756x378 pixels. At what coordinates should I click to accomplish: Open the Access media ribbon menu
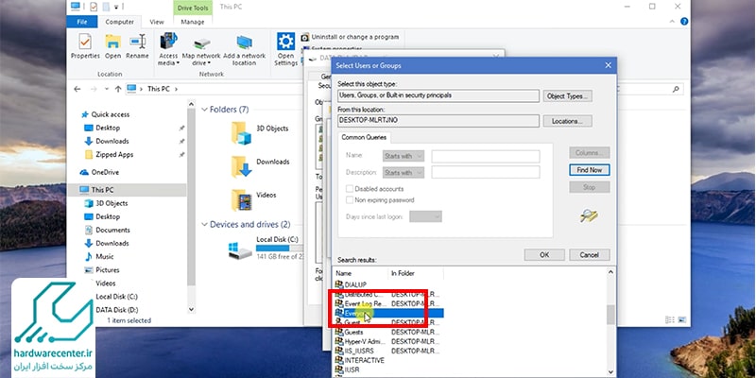pyautogui.click(x=168, y=50)
